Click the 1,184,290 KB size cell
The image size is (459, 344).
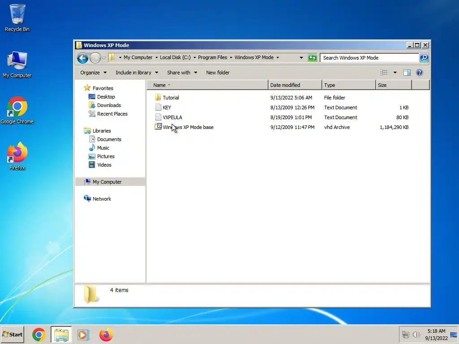click(394, 127)
